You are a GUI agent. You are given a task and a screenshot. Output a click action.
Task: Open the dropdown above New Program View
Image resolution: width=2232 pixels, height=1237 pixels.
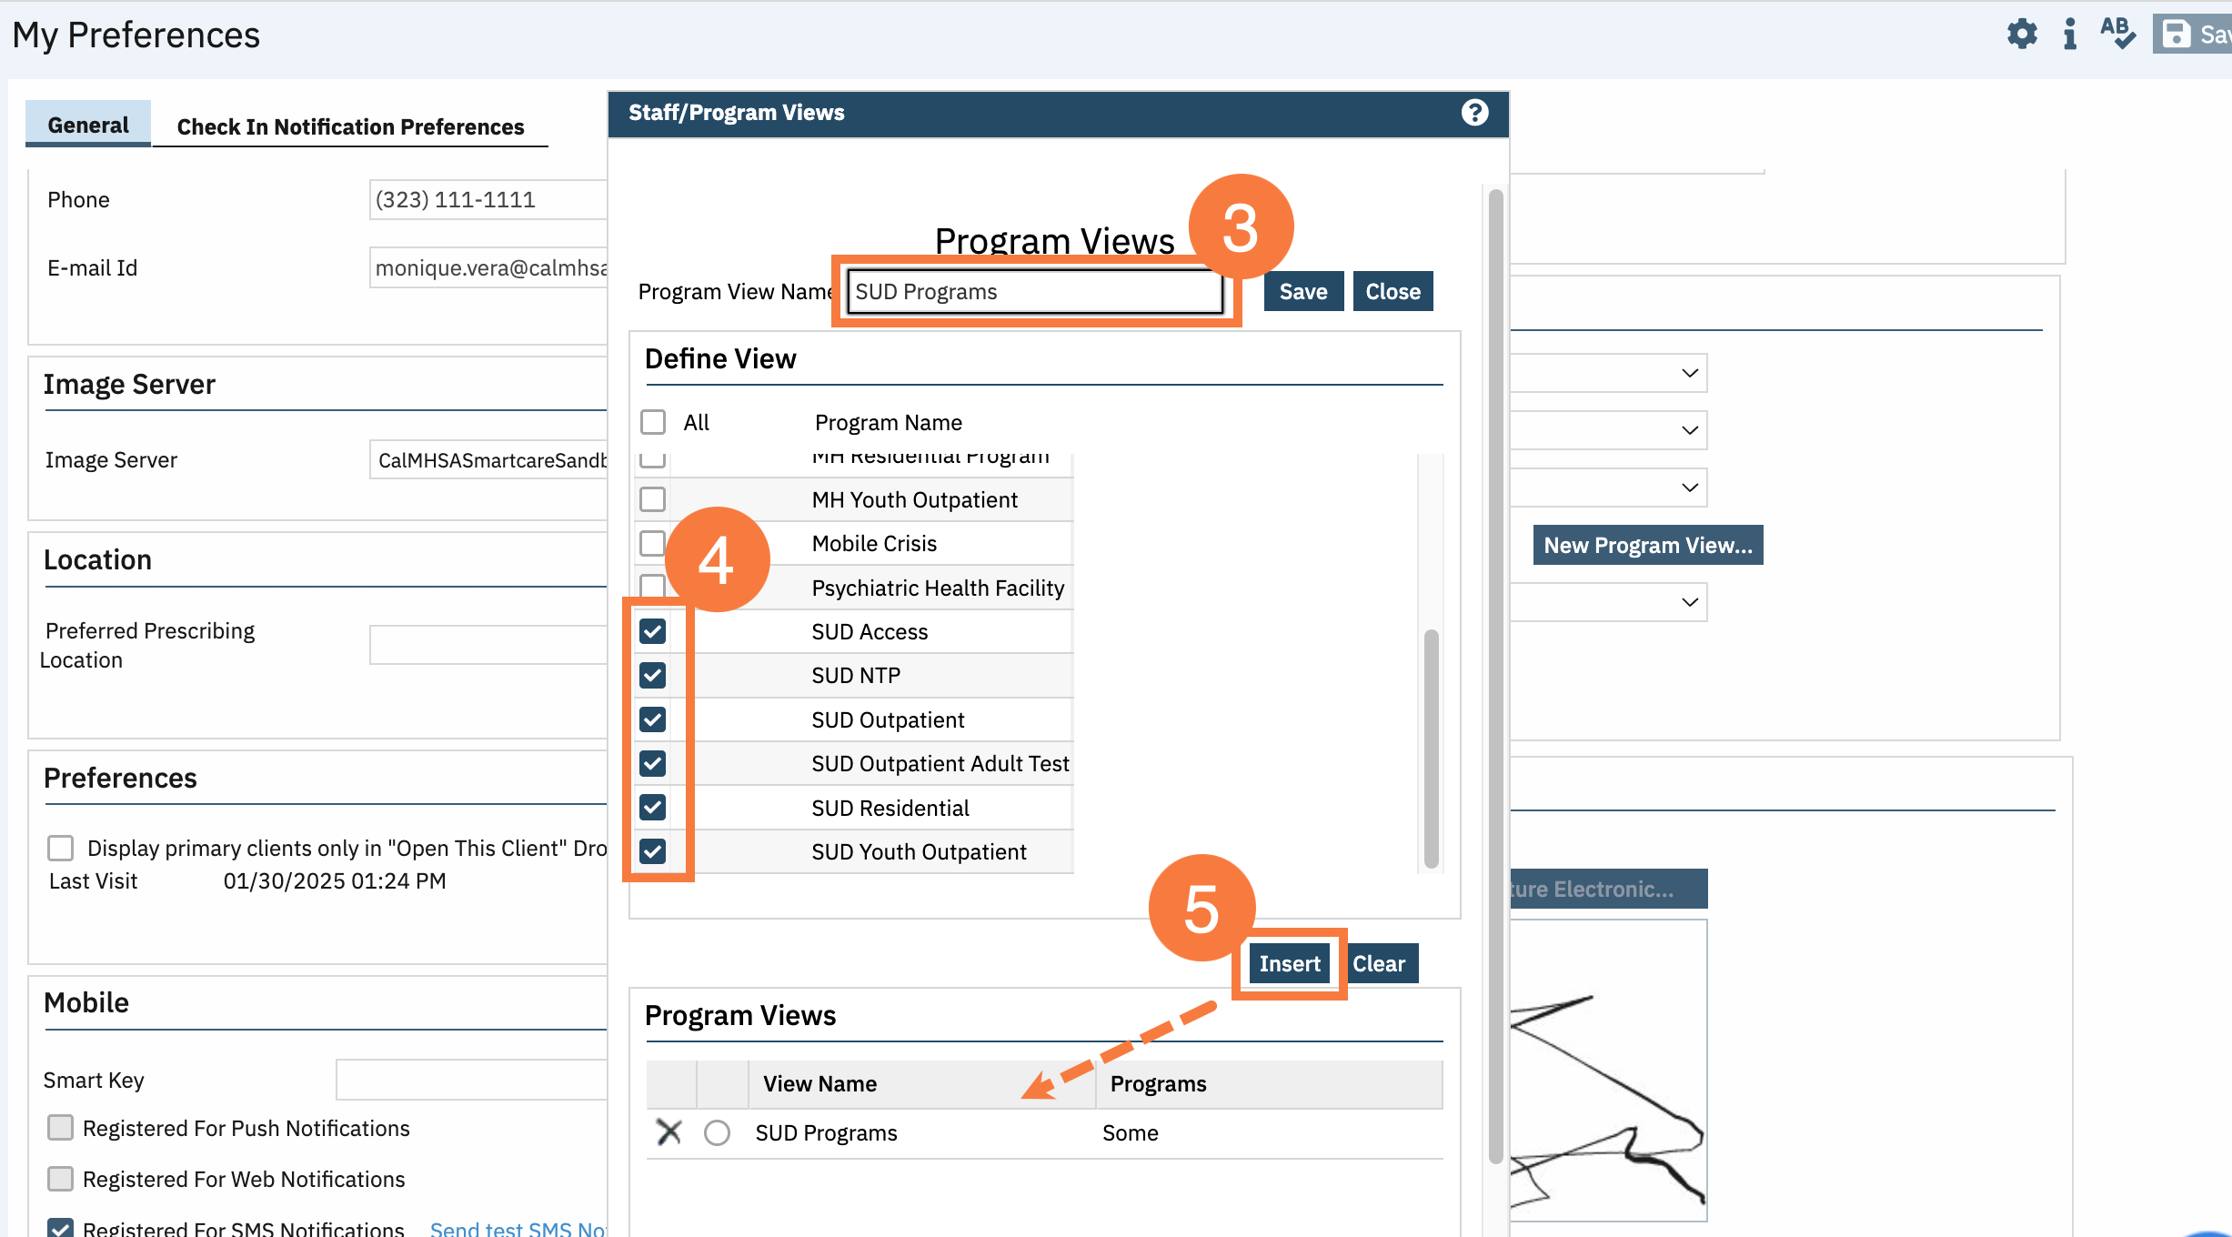click(1689, 488)
